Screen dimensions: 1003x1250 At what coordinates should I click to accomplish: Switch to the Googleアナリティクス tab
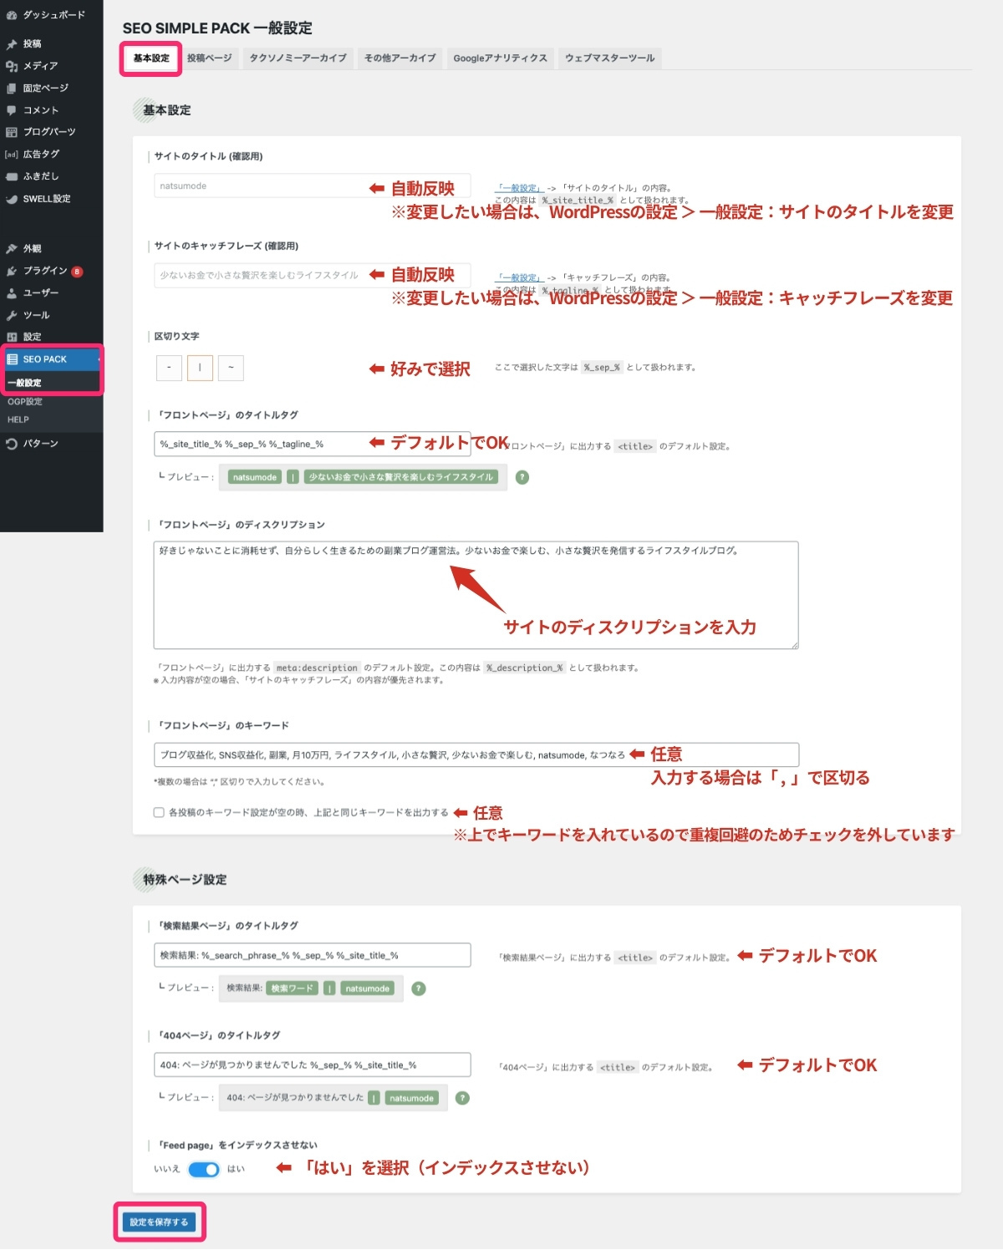coord(499,58)
